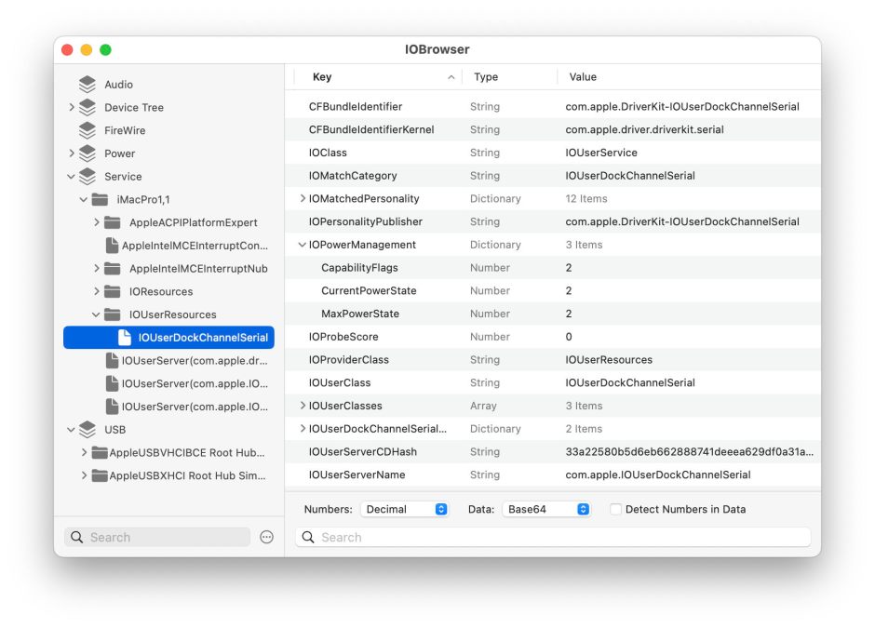
Task: Select the IOUserDockChannelSerial tree item
Action: click(x=202, y=338)
